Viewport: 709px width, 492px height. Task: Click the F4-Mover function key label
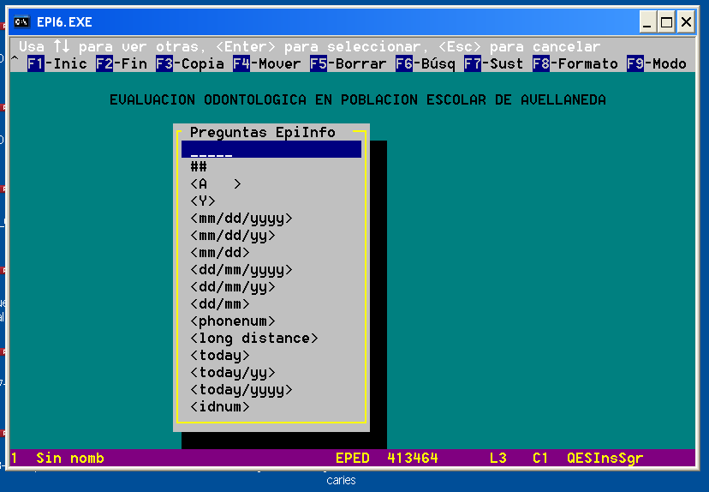tap(267, 63)
